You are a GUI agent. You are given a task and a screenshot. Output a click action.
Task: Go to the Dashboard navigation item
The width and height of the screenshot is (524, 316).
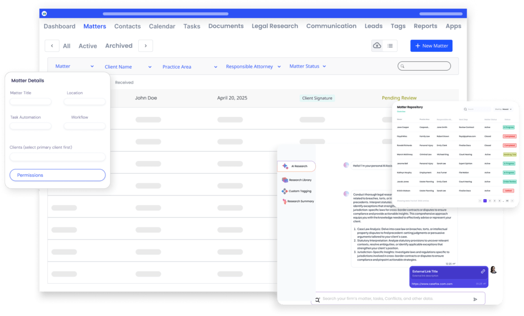(x=59, y=26)
